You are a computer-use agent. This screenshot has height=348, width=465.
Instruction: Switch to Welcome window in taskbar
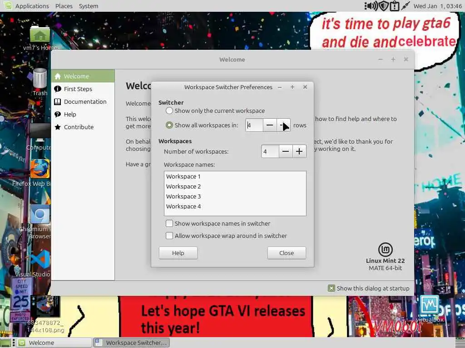click(54, 343)
